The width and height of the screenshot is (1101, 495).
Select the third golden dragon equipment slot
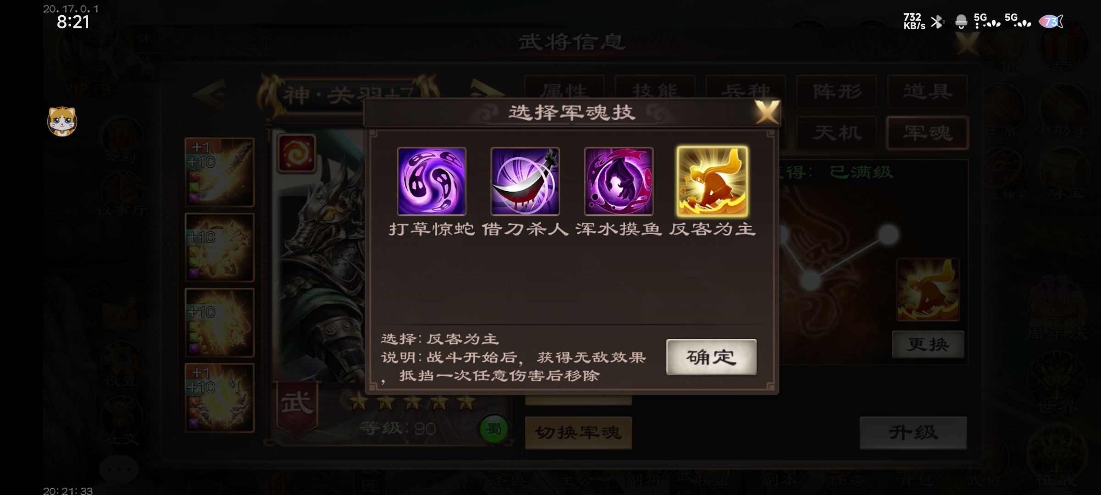point(219,322)
